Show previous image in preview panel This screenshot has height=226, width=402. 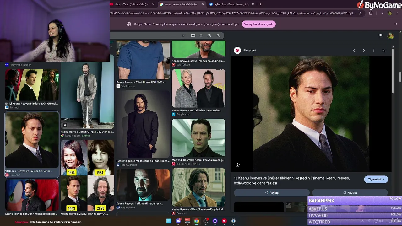354,51
